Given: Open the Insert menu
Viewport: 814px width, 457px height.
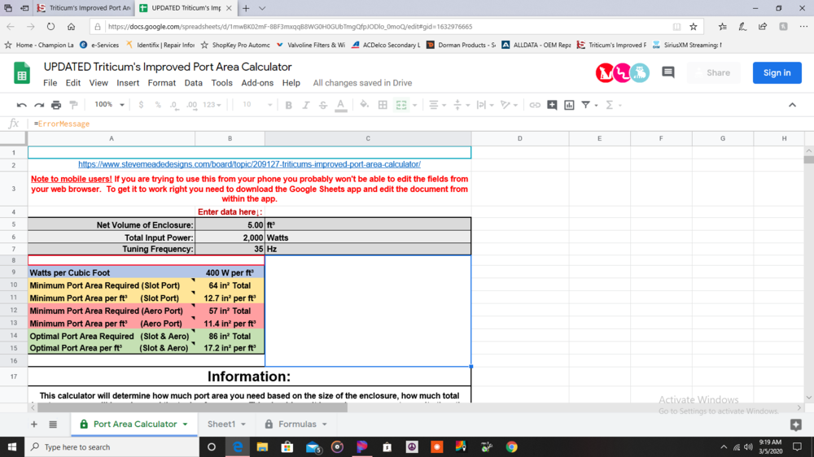Looking at the screenshot, I should (128, 83).
